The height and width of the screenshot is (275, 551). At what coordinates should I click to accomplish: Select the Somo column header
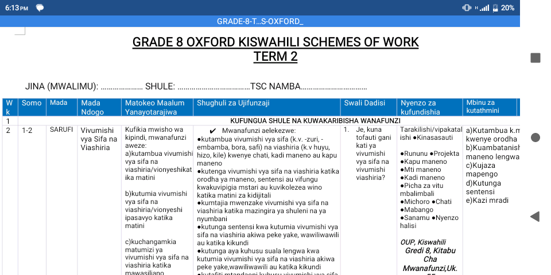[x=32, y=103]
